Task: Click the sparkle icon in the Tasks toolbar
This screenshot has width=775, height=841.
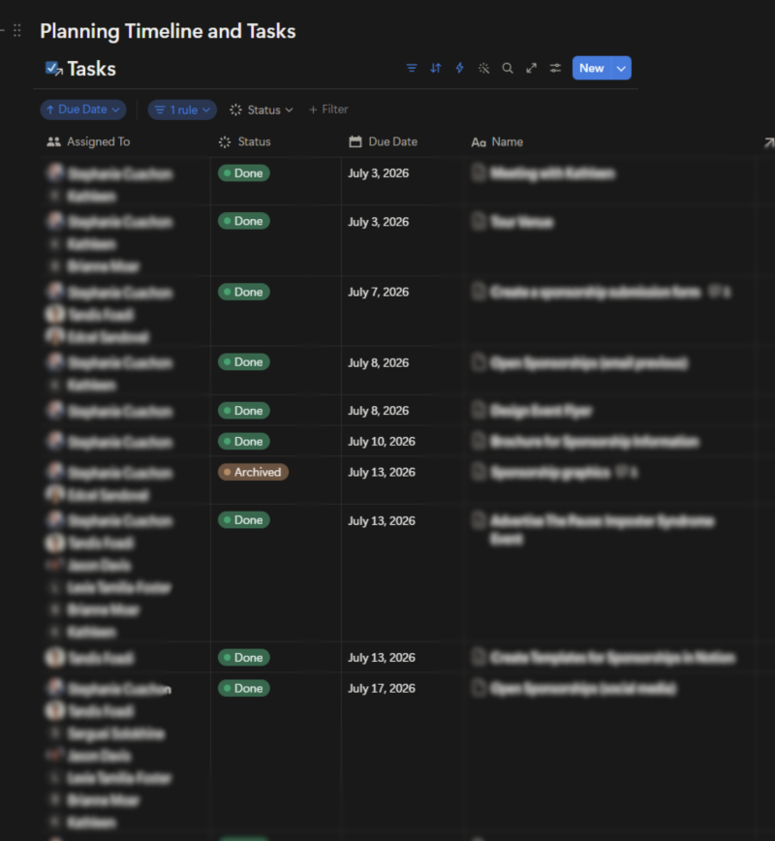Action: pyautogui.click(x=483, y=68)
